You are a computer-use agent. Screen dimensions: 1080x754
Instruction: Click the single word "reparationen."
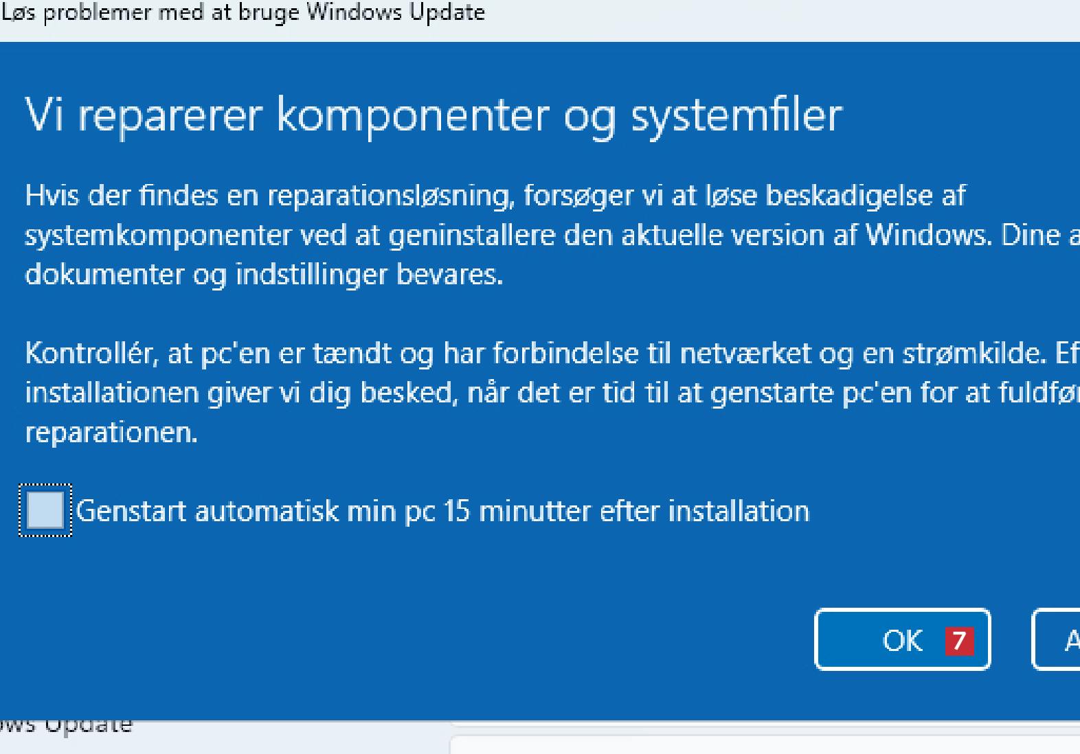[x=111, y=433]
